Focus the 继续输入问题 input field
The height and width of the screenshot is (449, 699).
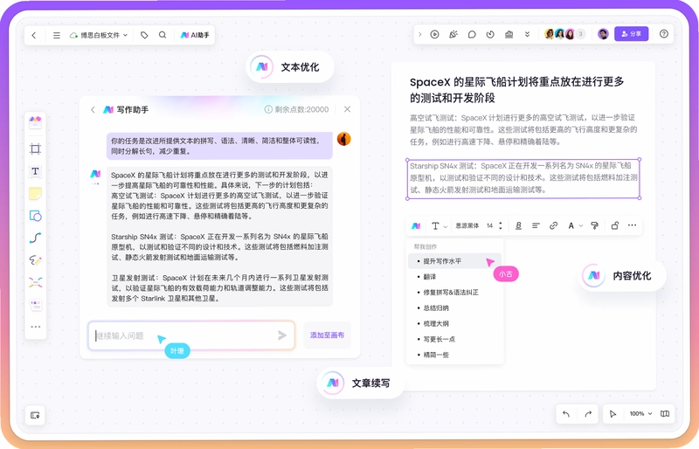click(x=191, y=335)
